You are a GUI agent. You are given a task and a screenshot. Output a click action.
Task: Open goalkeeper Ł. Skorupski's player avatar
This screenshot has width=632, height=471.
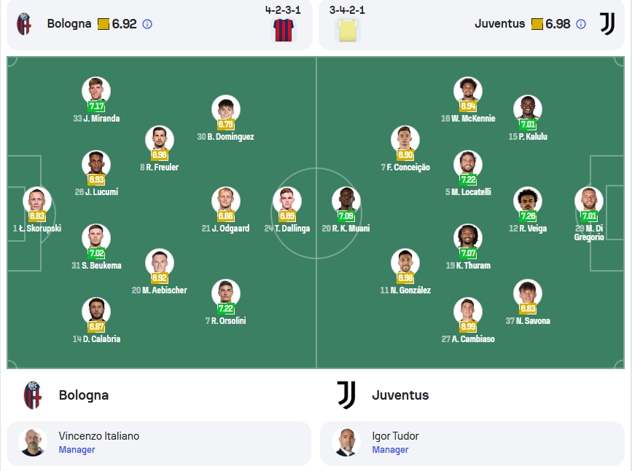(37, 201)
